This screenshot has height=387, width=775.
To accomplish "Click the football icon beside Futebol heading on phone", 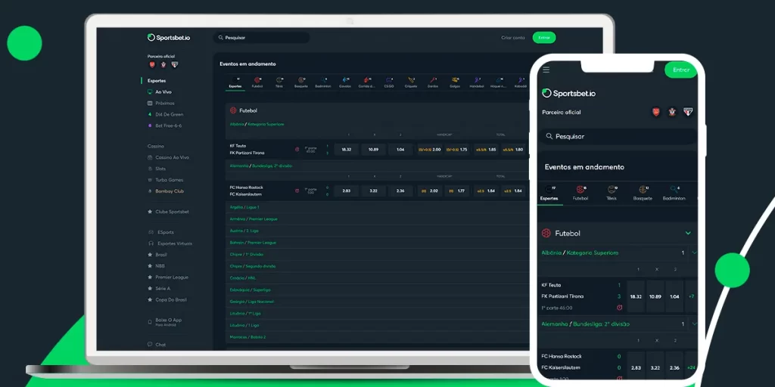I will (546, 233).
